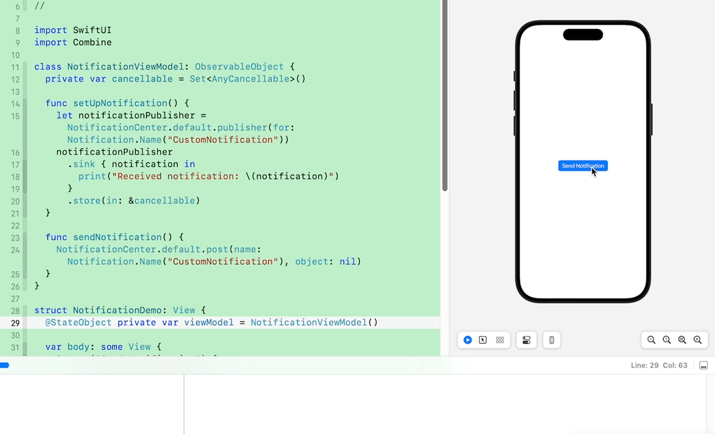Click the setUpNotification function name
The height and width of the screenshot is (434, 715).
(120, 103)
